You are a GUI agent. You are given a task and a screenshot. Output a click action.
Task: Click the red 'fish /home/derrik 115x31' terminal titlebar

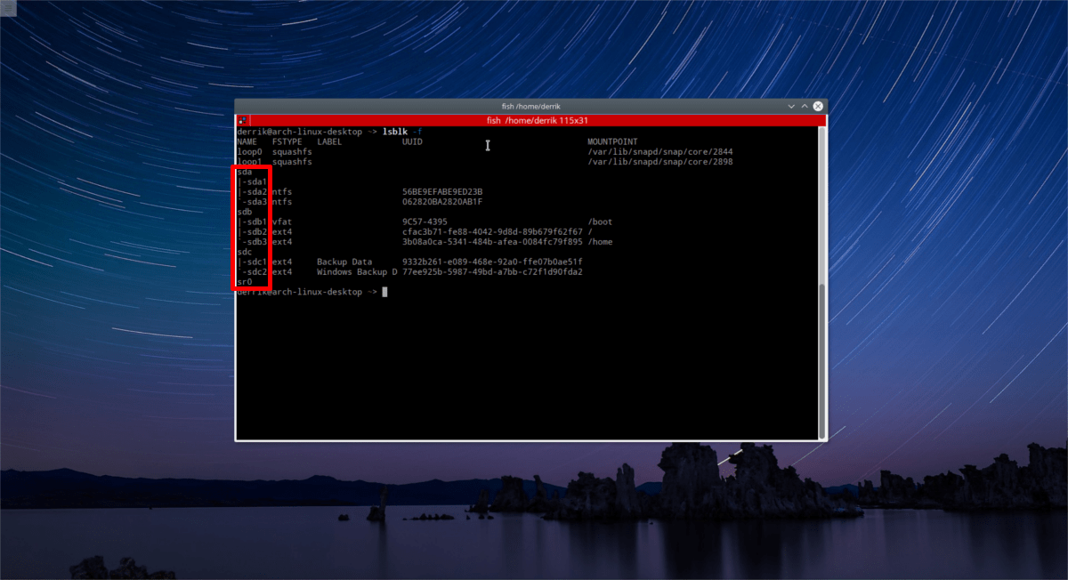click(531, 120)
